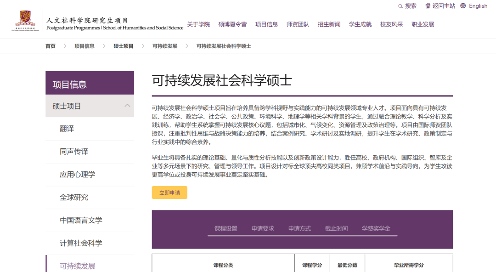The image size is (496, 272).
Task: Switch to the 学费奖学金 tab
Action: coord(375,228)
